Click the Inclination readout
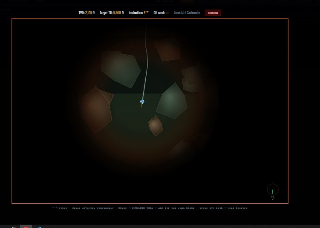 click(x=139, y=13)
